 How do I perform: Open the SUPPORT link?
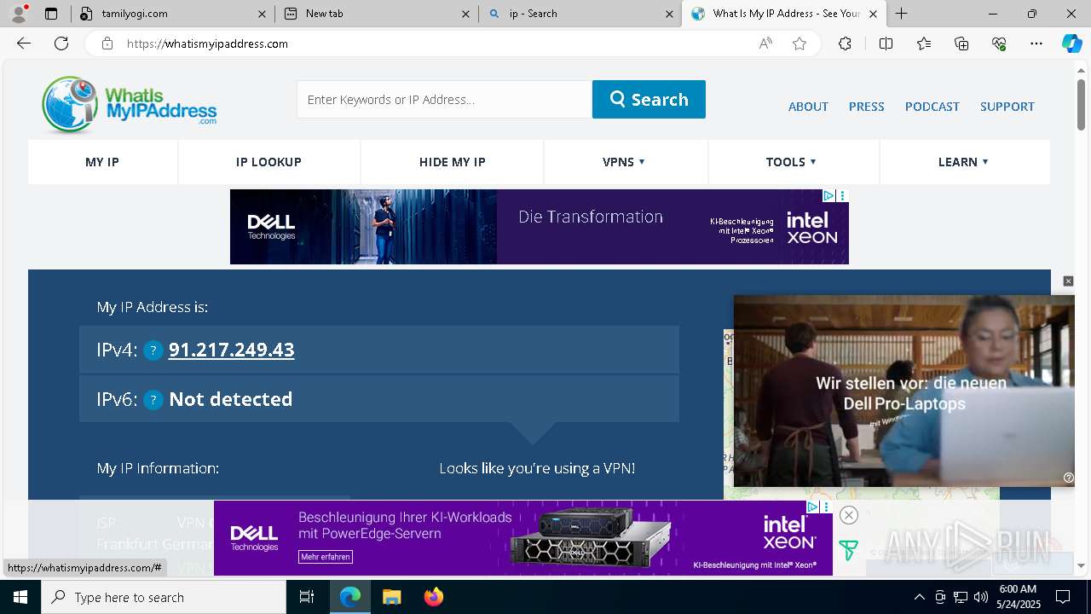point(1007,107)
